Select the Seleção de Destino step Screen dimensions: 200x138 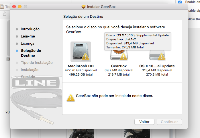(x=31, y=53)
